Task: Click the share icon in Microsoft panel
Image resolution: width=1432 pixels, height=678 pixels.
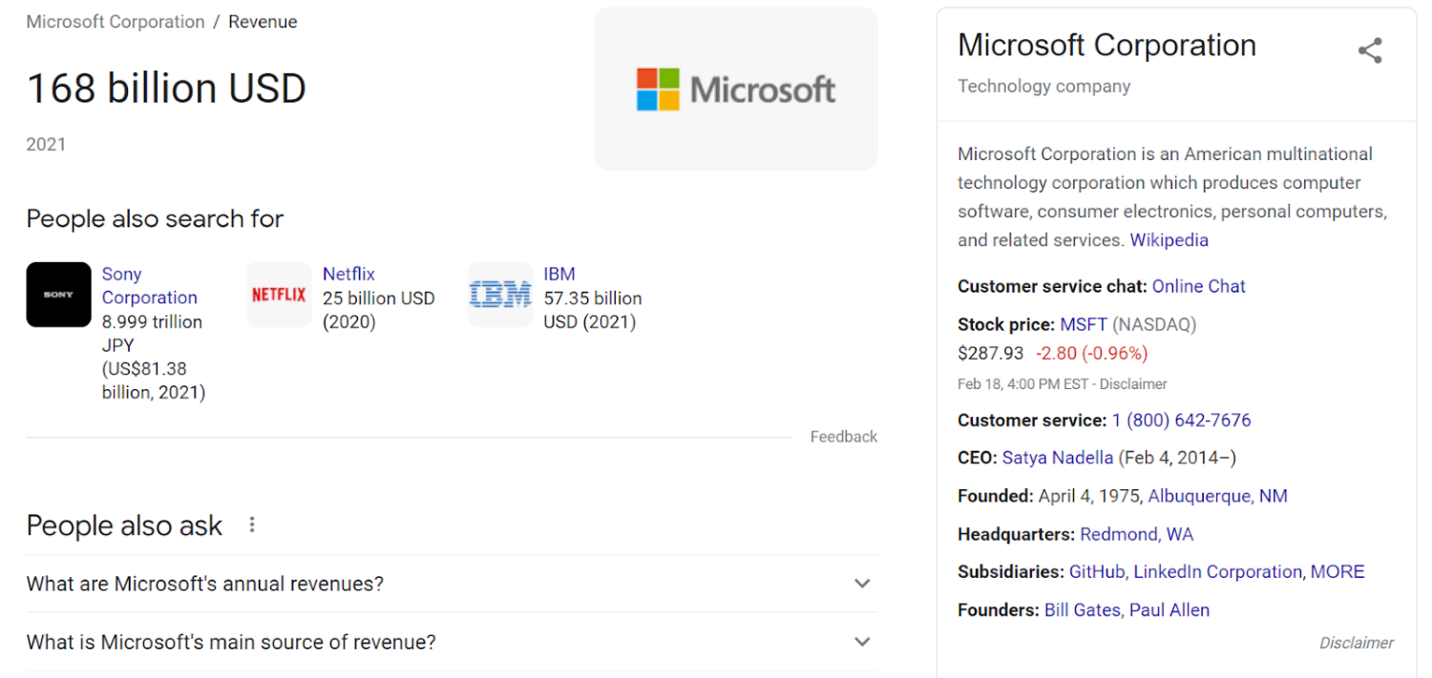Action: pyautogui.click(x=1370, y=51)
